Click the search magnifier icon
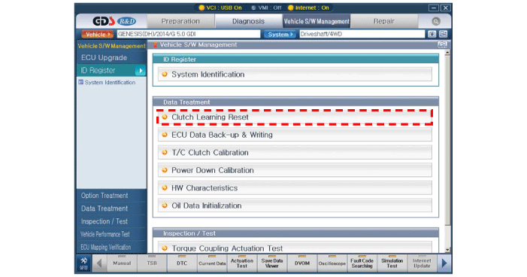 point(435,22)
